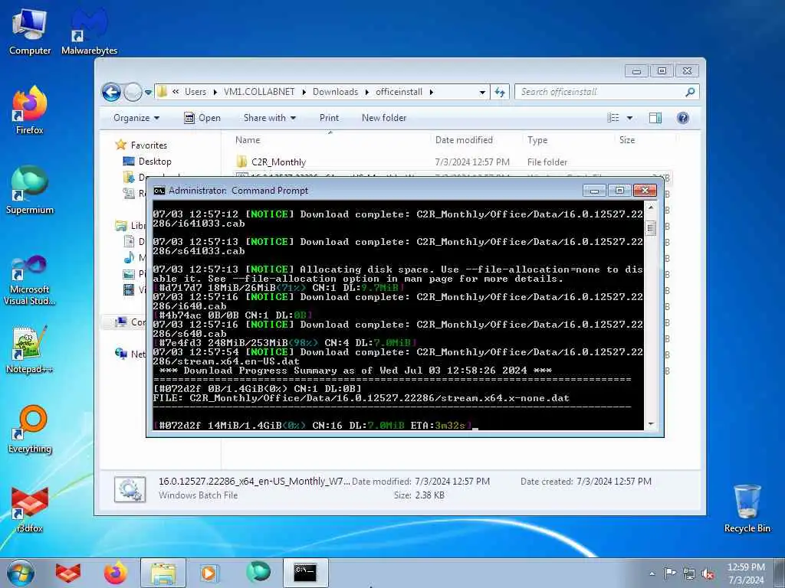Click Open in the Explorer toolbar
The height and width of the screenshot is (588, 785).
coord(202,118)
